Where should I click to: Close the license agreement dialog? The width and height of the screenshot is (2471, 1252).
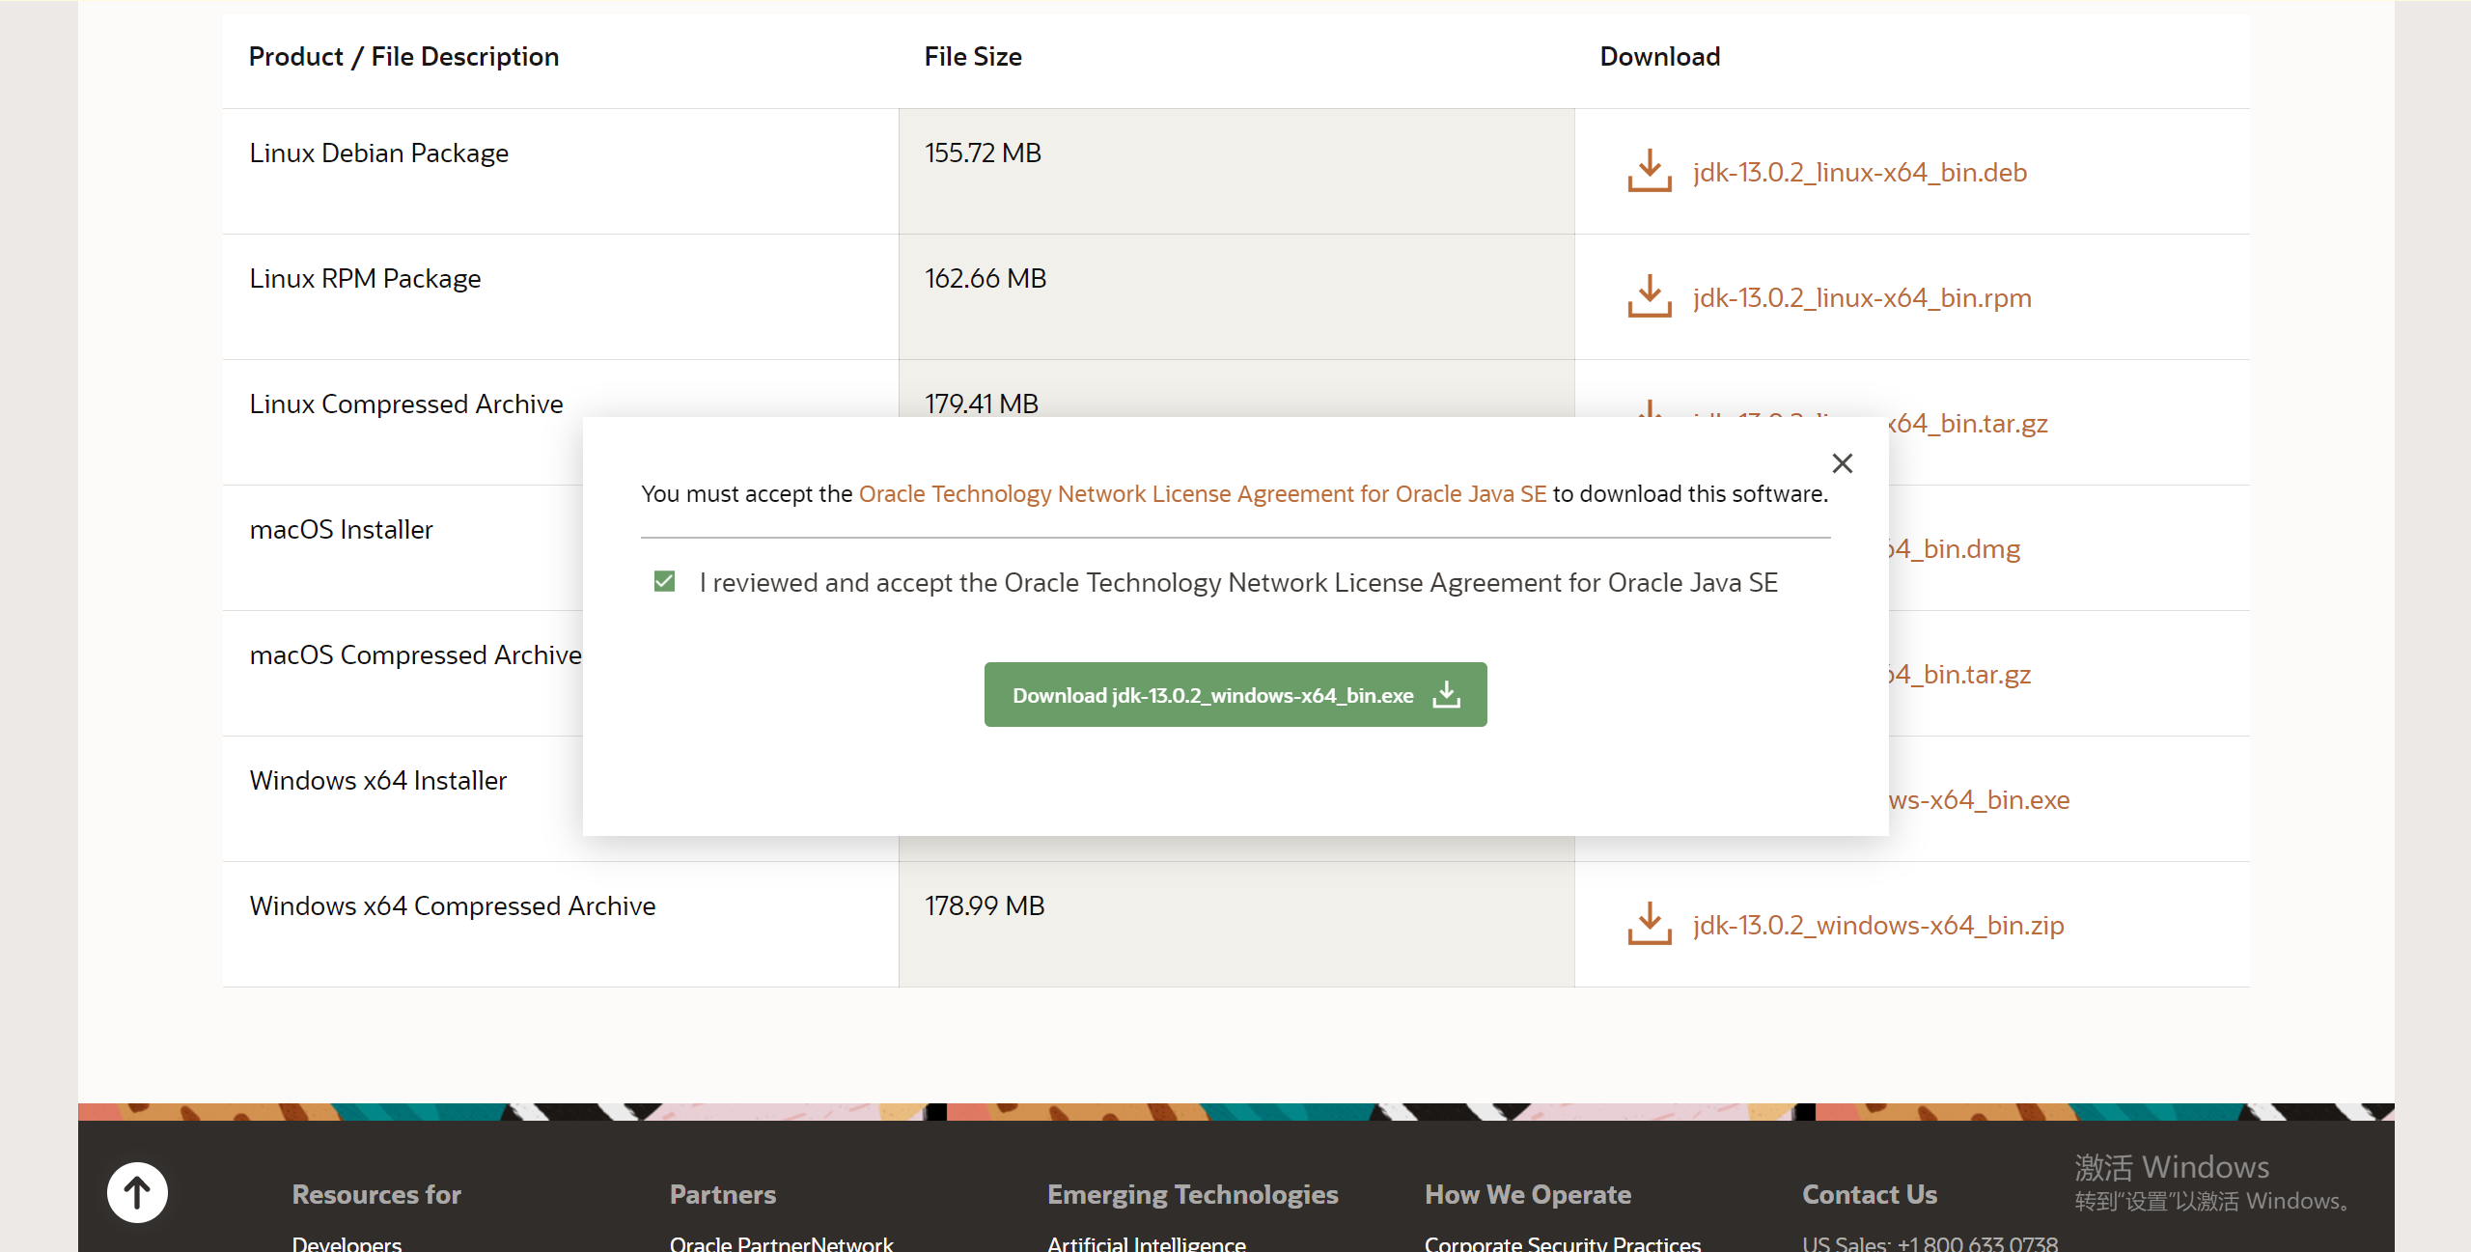tap(1842, 463)
